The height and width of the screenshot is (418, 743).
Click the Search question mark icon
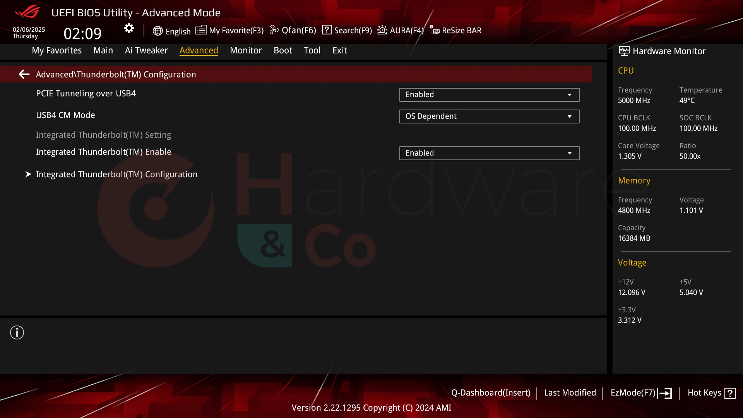tap(327, 30)
